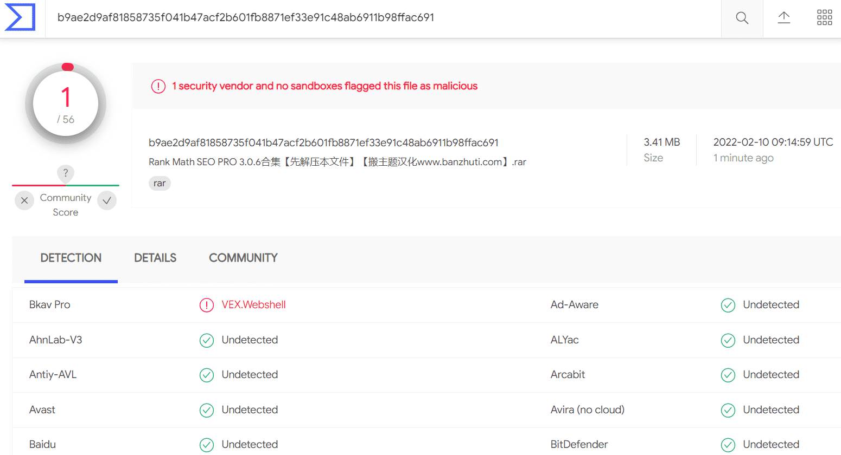Click the Undetected result for Arcabit

771,374
